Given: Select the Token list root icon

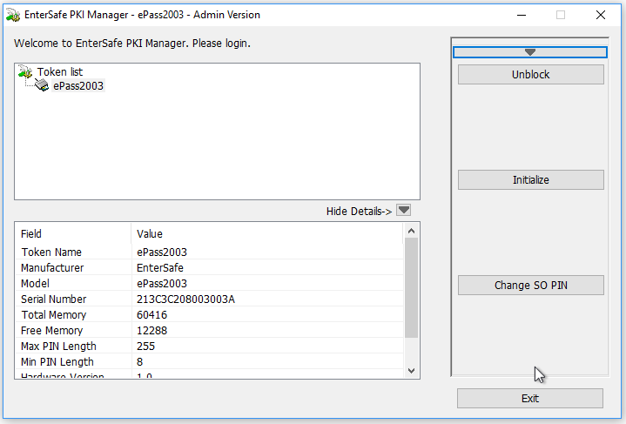Looking at the screenshot, I should [x=25, y=71].
